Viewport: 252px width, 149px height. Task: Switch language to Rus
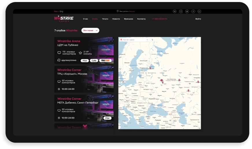click(x=56, y=11)
